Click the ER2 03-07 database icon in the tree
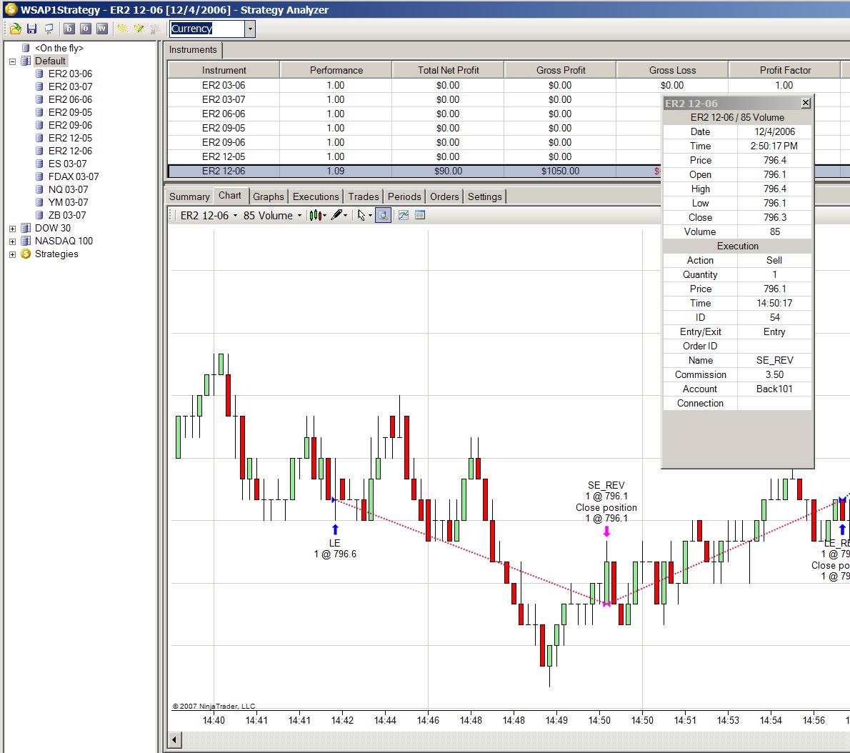 [39, 86]
